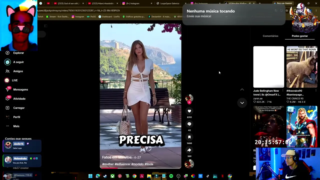Screen dimensions: 320x180
Task: Open the Xbox app in the taskbar
Action: (x=112, y=176)
